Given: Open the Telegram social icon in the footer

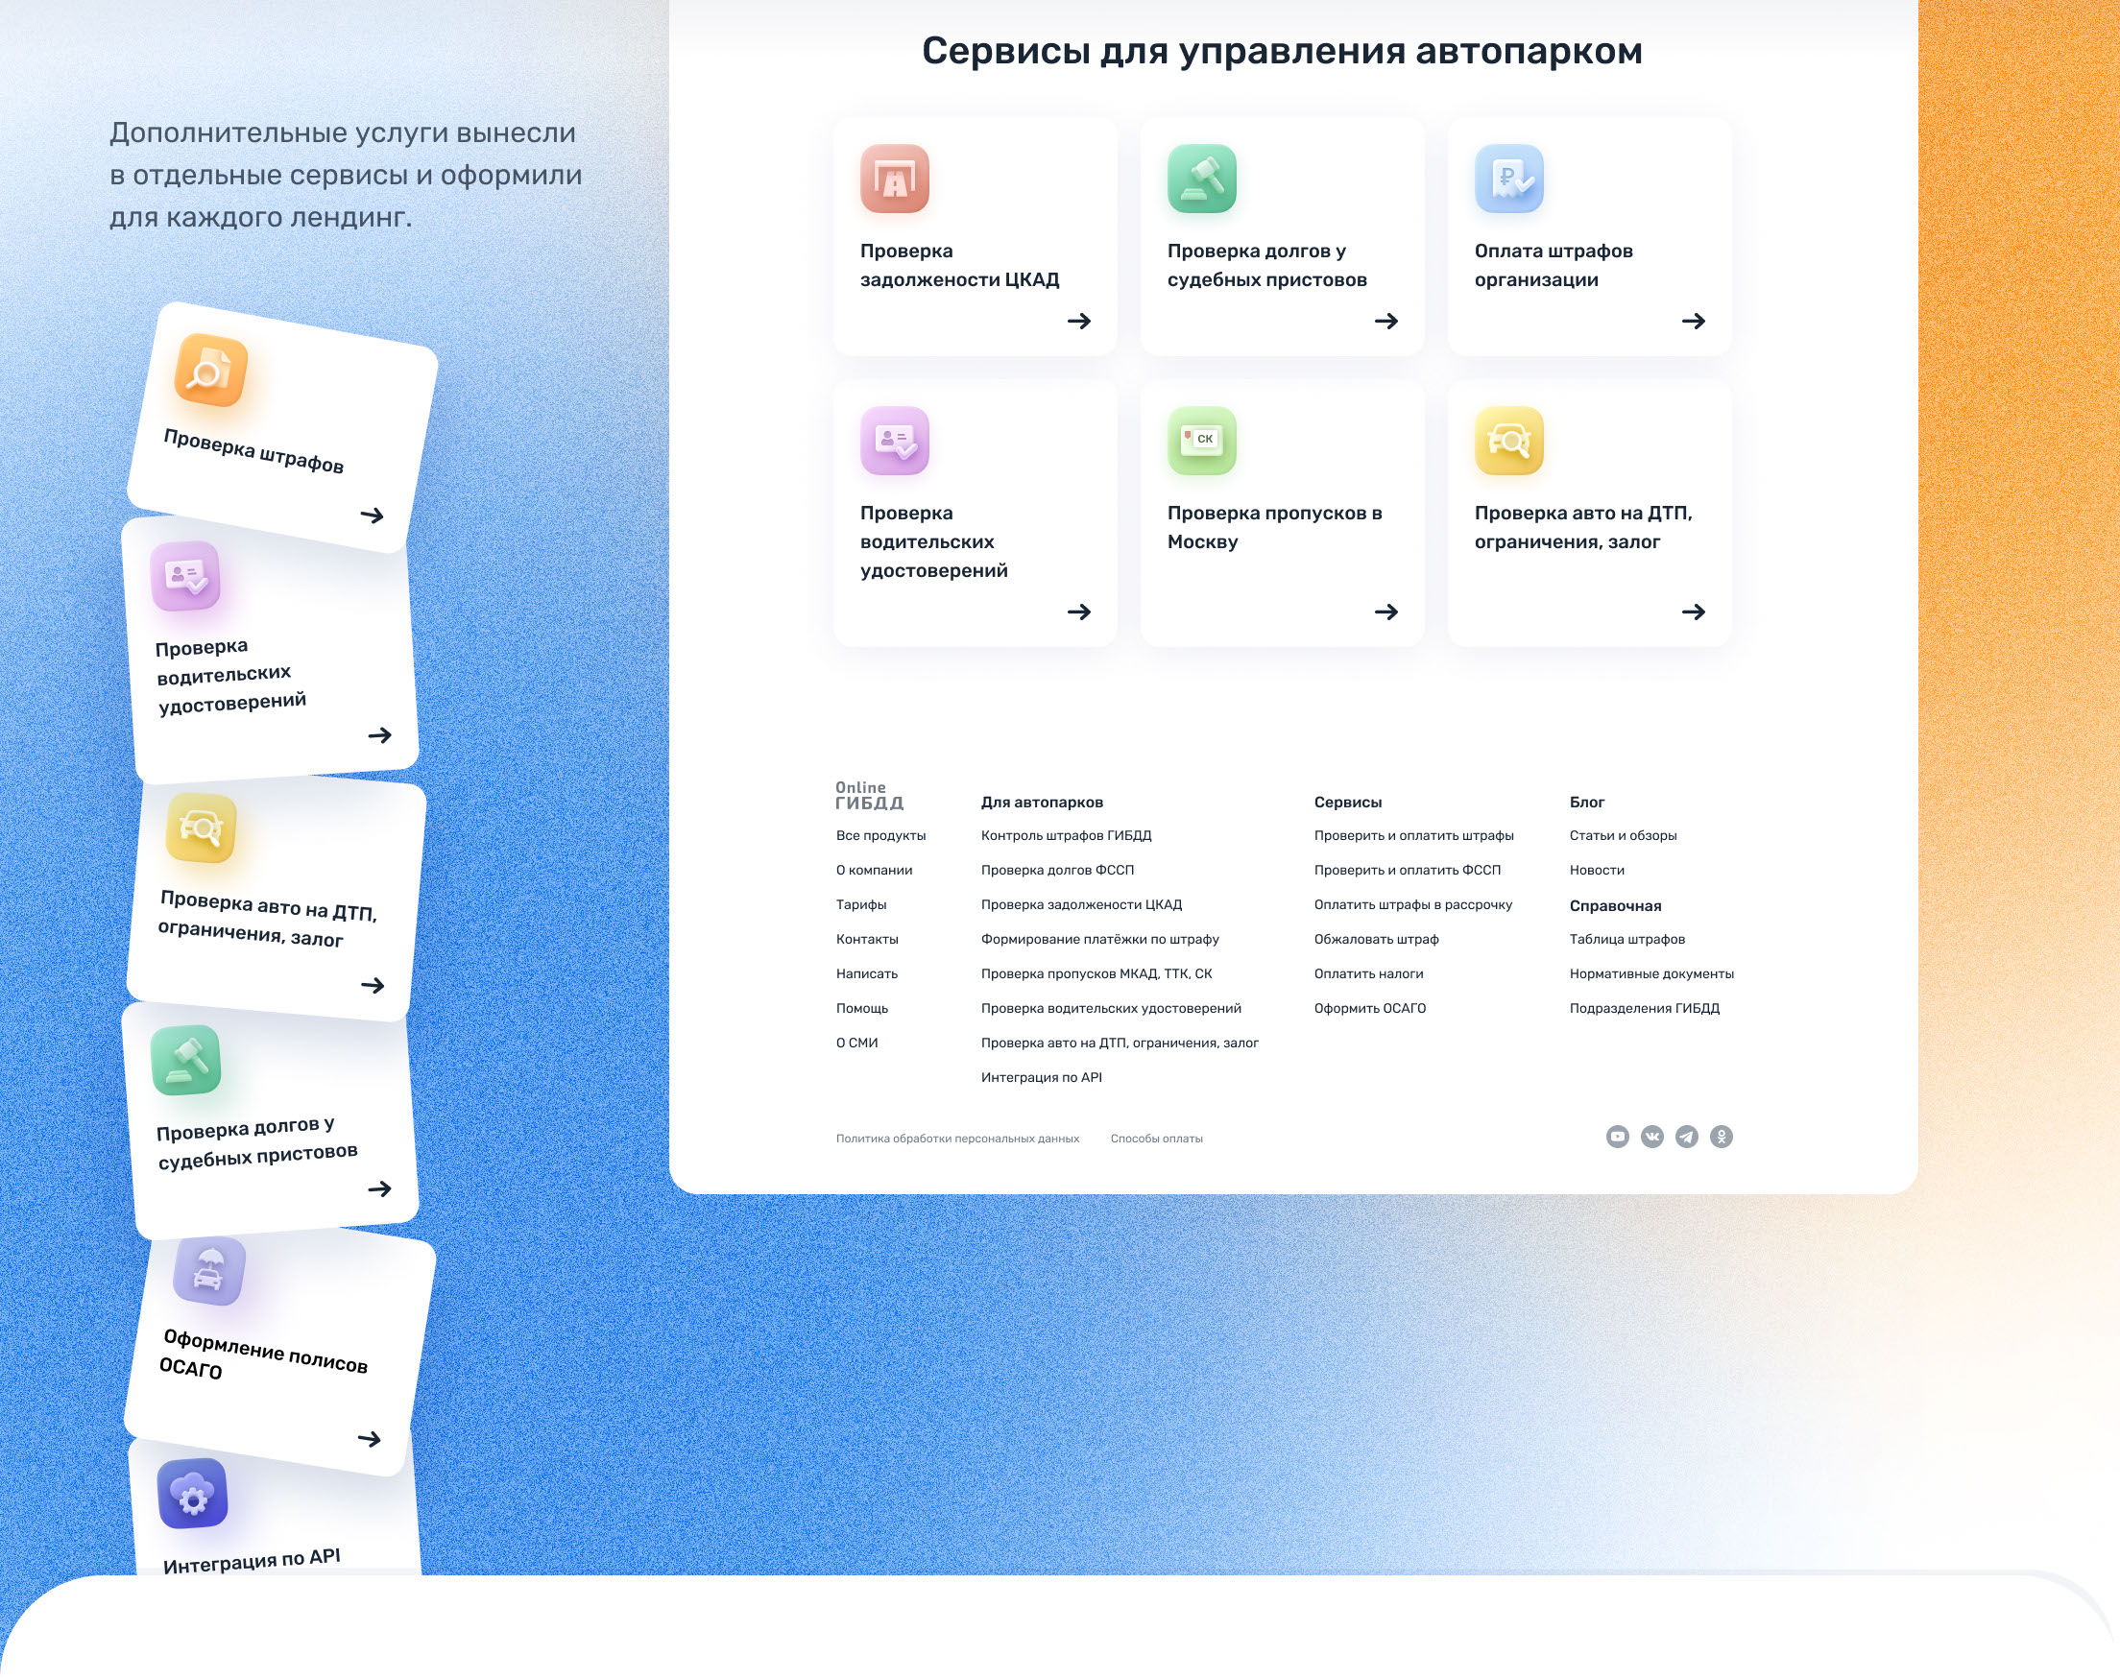Looking at the screenshot, I should 1686,1138.
